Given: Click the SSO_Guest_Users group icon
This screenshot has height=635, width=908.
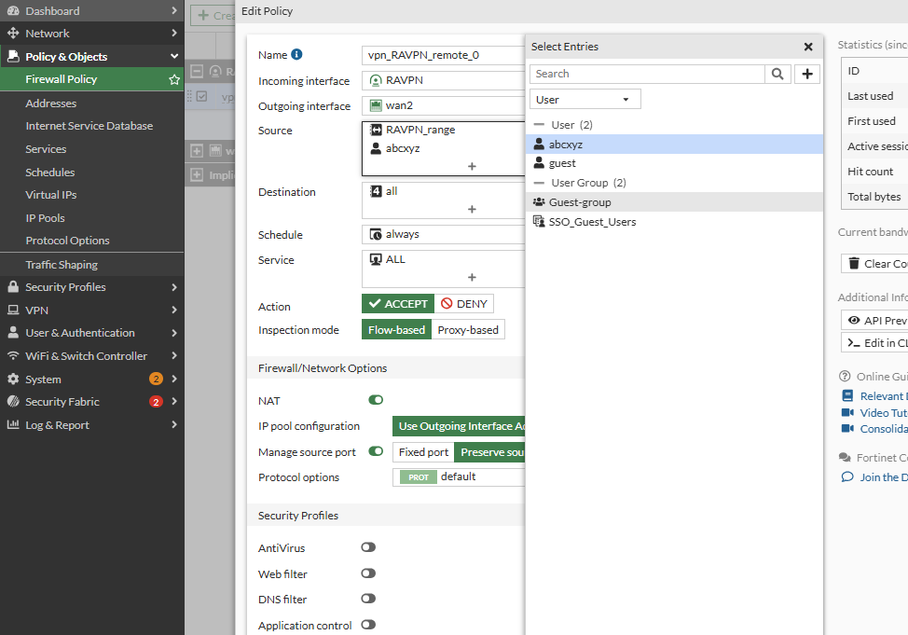Looking at the screenshot, I should click(539, 222).
